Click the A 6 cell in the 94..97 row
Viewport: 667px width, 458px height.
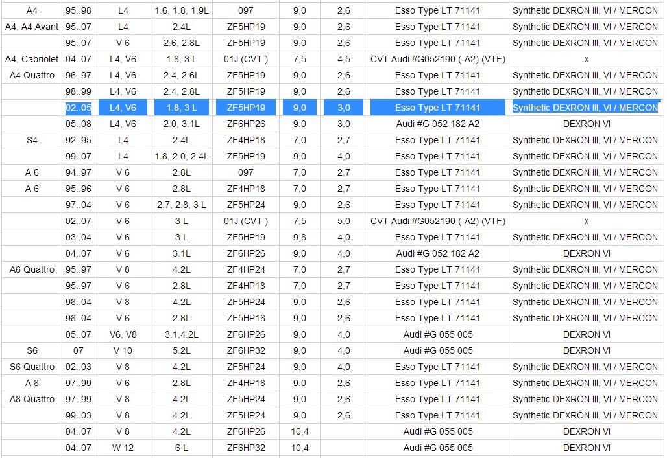[32, 172]
